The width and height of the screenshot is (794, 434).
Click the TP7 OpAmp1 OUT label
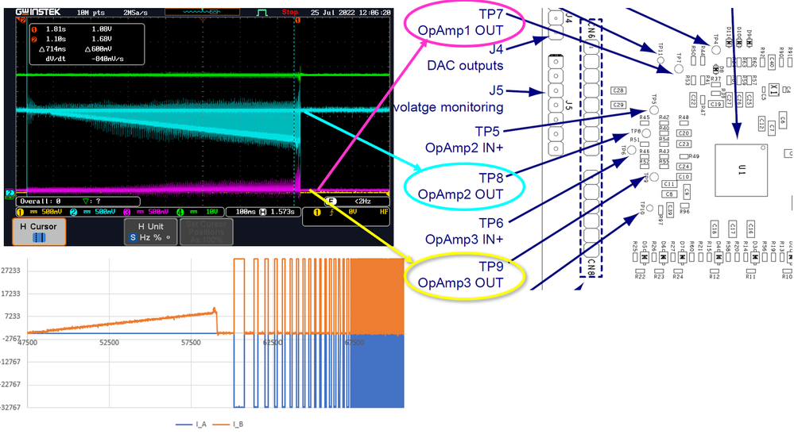pos(460,23)
